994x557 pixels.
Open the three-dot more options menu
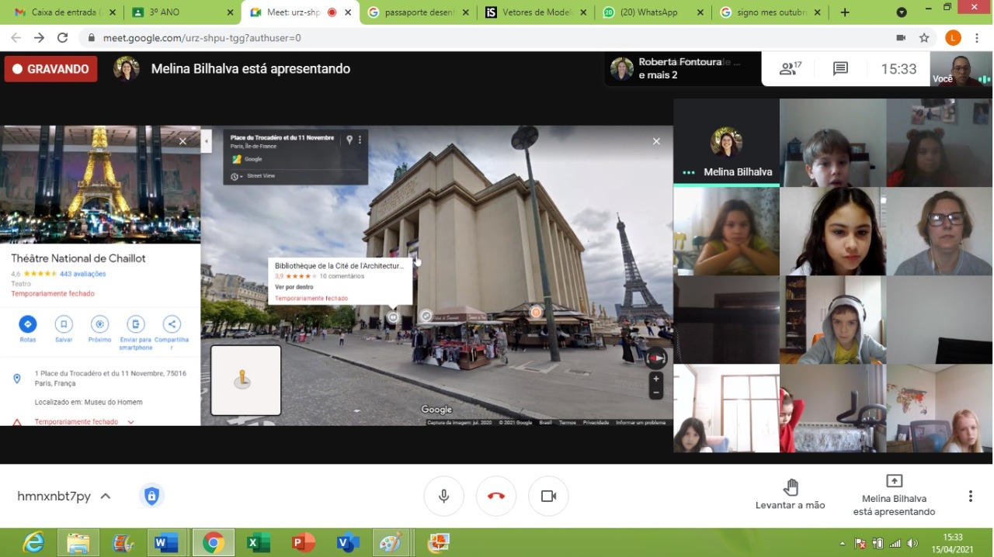[970, 496]
